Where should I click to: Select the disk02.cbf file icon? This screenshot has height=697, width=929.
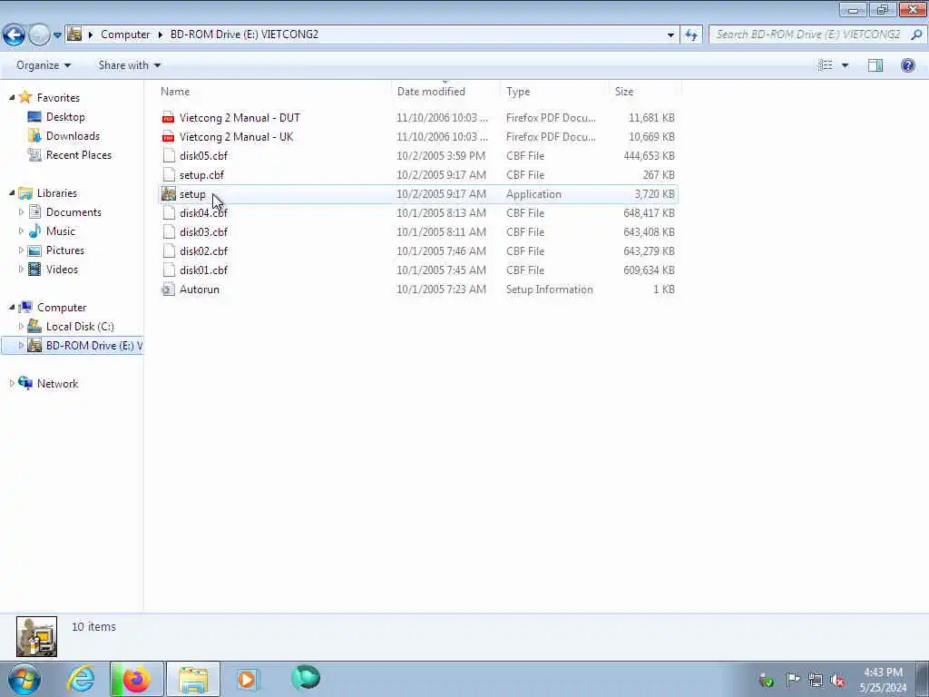coord(169,251)
